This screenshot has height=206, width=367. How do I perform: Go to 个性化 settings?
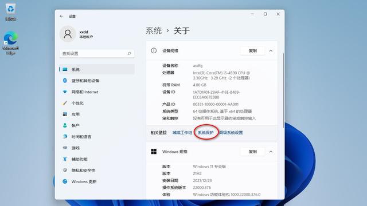tap(97, 103)
